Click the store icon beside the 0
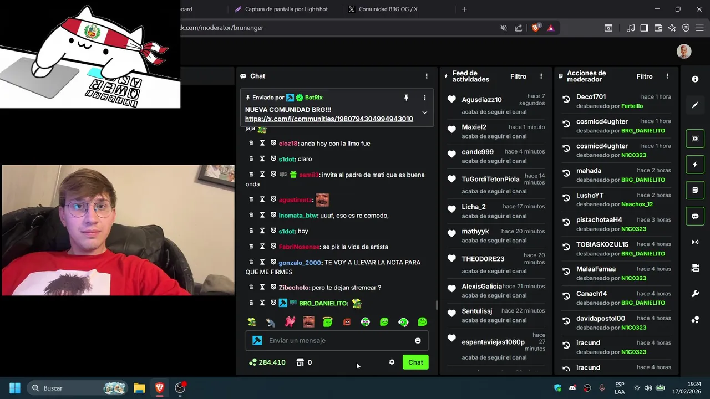The image size is (710, 399). tap(300, 362)
